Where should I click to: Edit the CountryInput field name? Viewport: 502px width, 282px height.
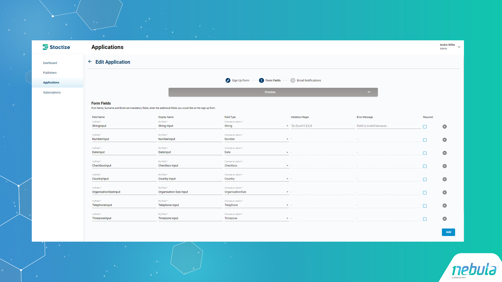click(x=124, y=179)
